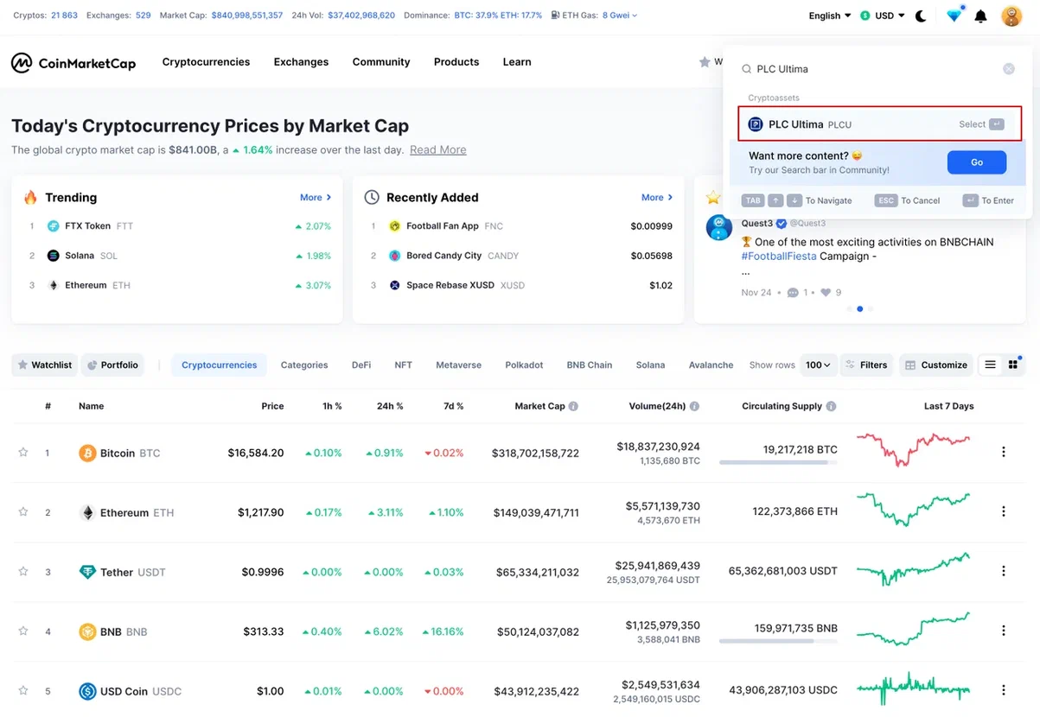Open the user profile avatar
Image resolution: width=1040 pixels, height=717 pixels.
(x=1011, y=16)
